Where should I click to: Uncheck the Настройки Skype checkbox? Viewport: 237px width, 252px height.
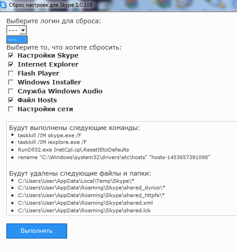[x=11, y=55]
